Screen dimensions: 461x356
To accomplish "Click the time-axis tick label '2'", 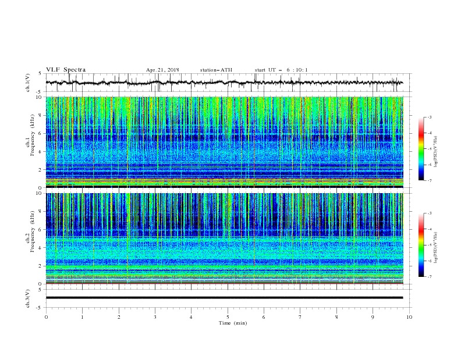I will pyautogui.click(x=119, y=317).
